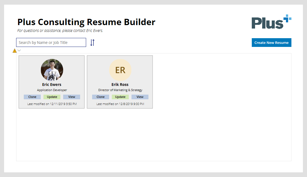This screenshot has height=177, width=307.
Task: Click the sort order arrows icon
Action: (92, 43)
